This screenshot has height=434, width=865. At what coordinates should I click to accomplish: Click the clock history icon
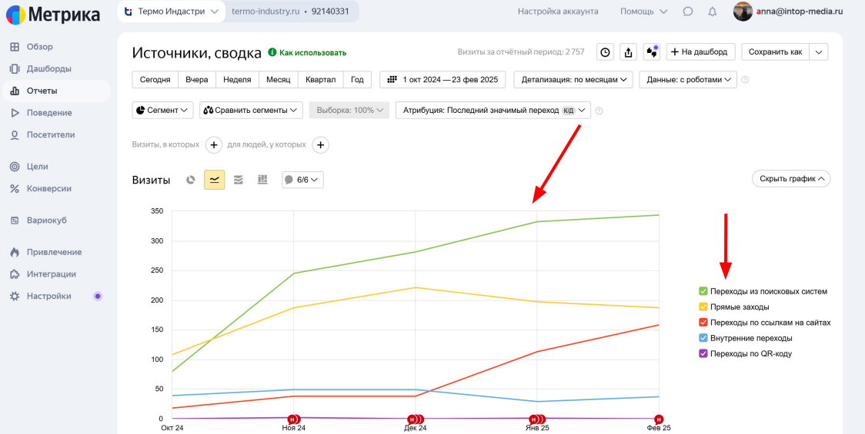606,52
